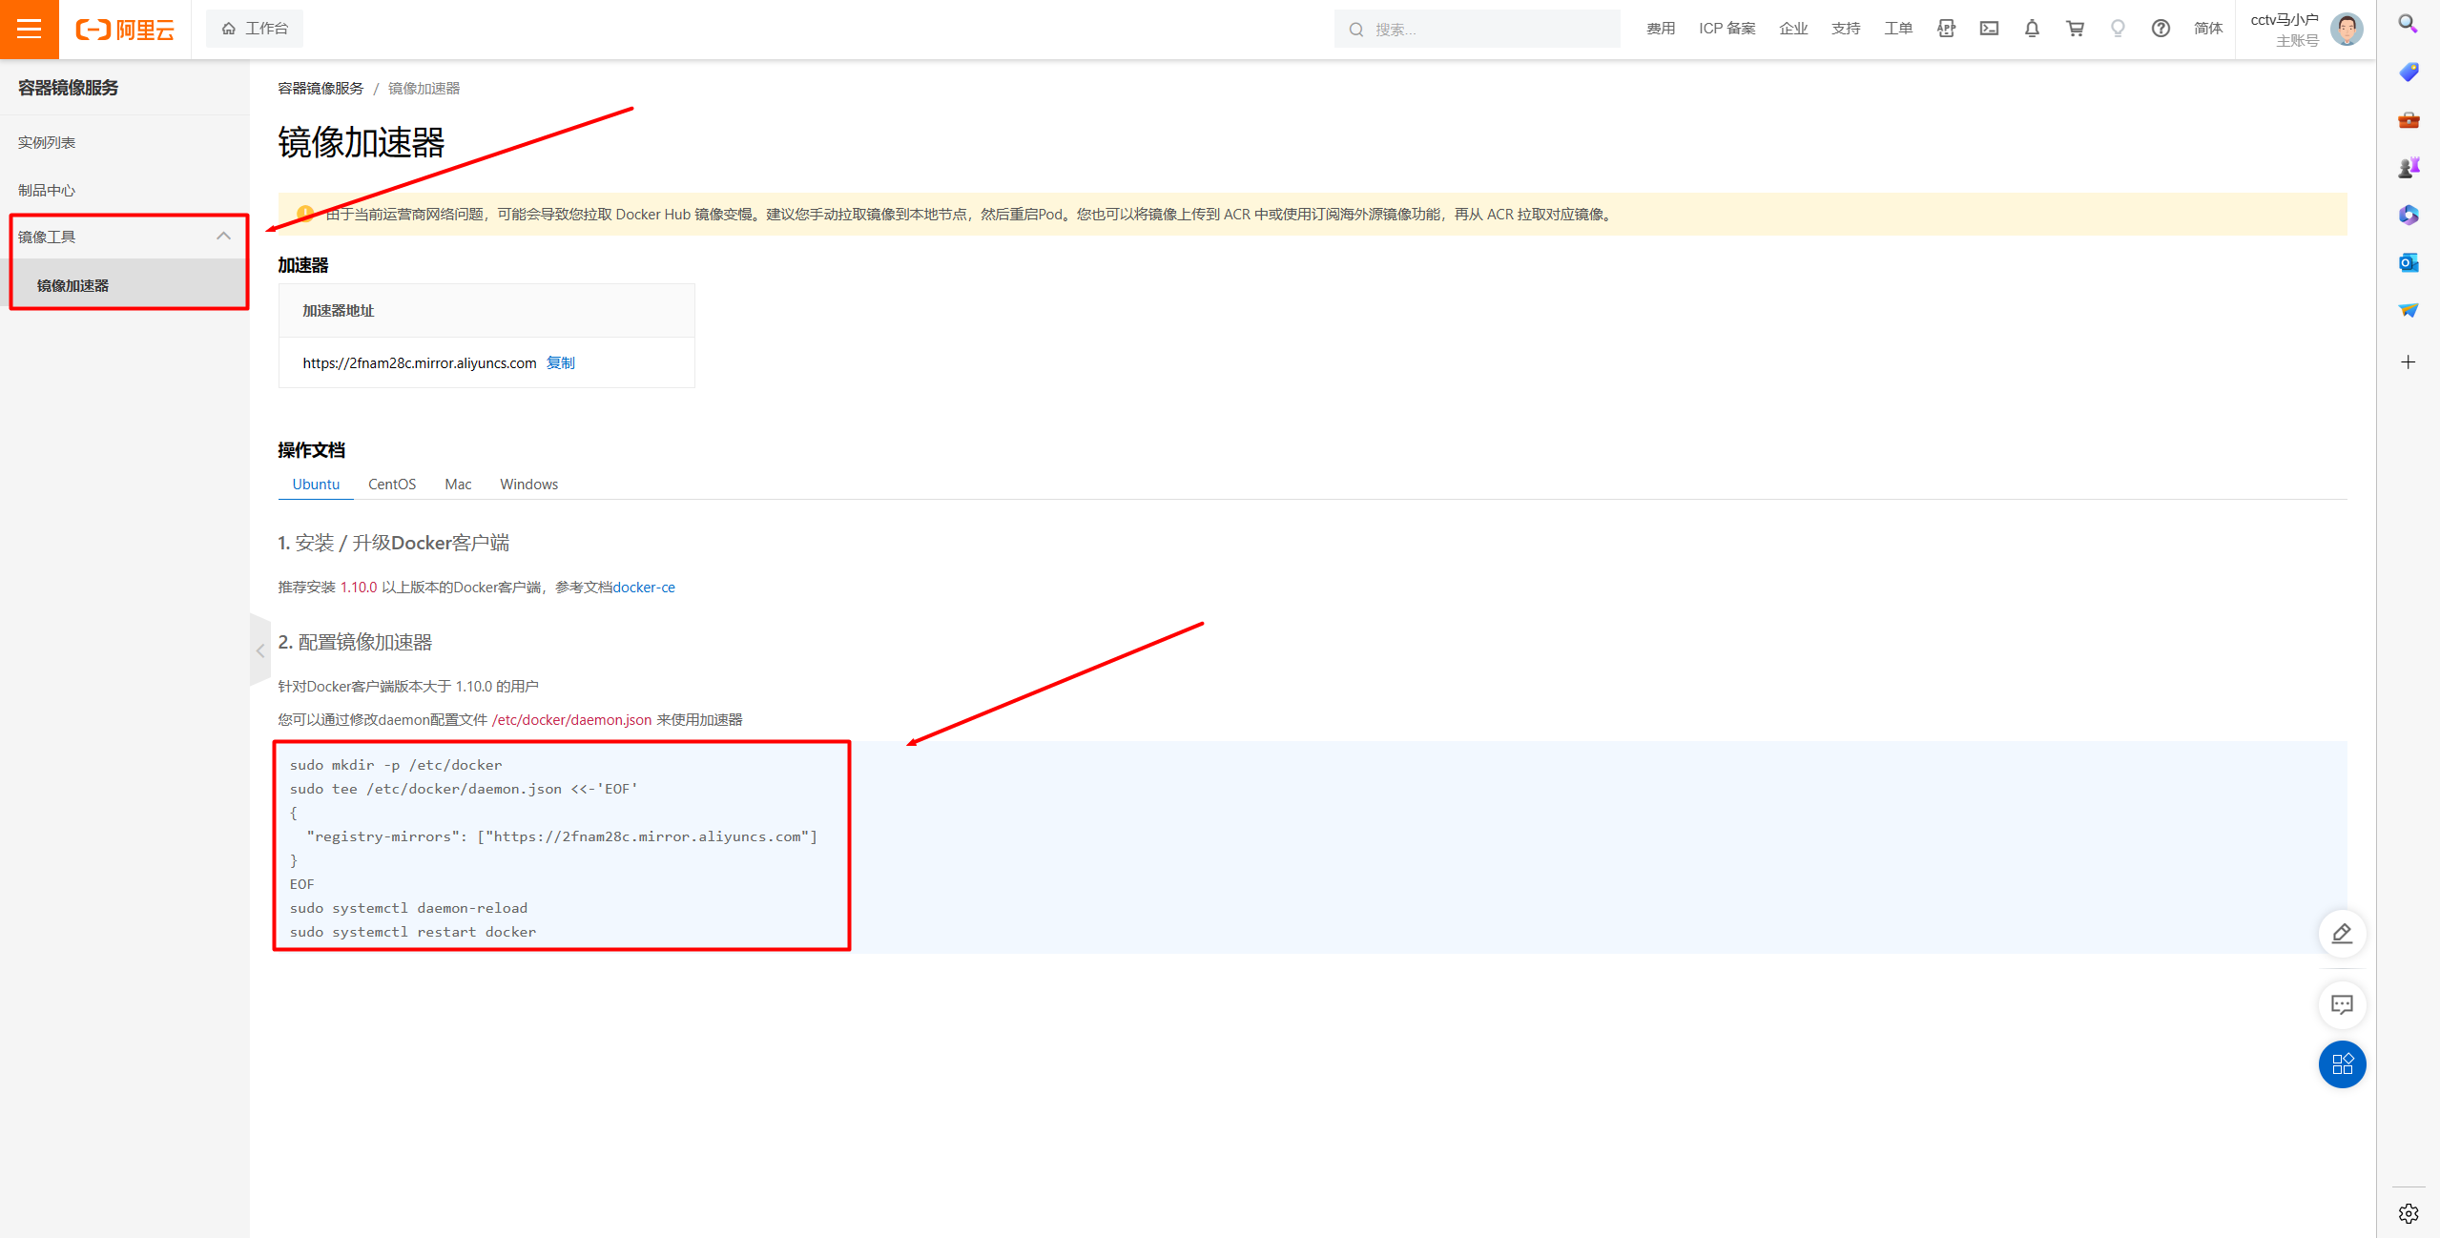Open browser sidebar settings gear
This screenshot has width=2440, height=1238.
click(x=2409, y=1213)
